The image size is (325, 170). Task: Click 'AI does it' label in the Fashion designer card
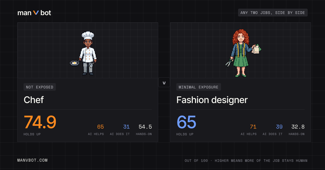273,134
